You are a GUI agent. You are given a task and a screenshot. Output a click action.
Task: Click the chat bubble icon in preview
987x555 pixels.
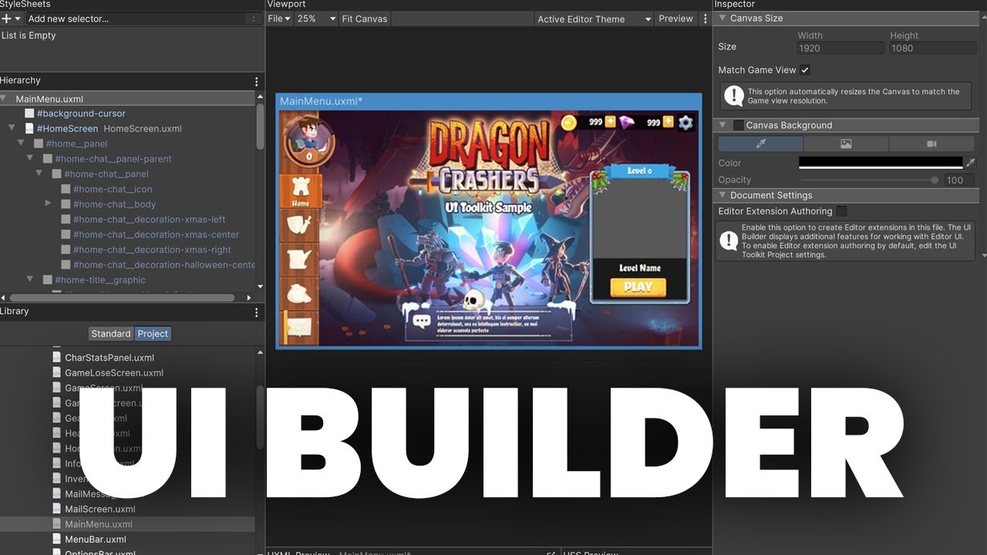click(422, 321)
